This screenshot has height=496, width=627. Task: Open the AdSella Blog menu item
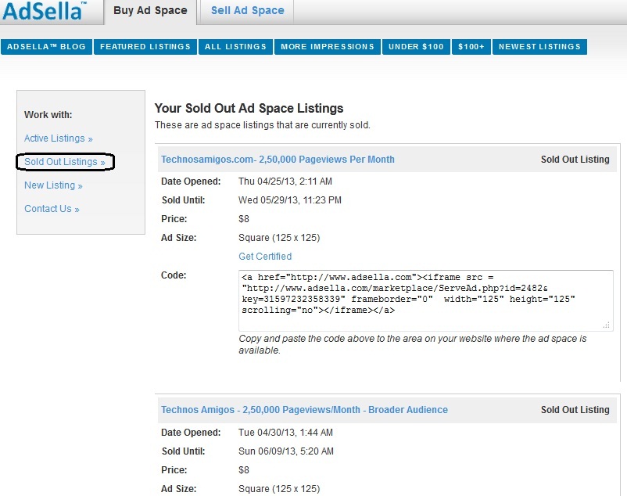coord(46,47)
